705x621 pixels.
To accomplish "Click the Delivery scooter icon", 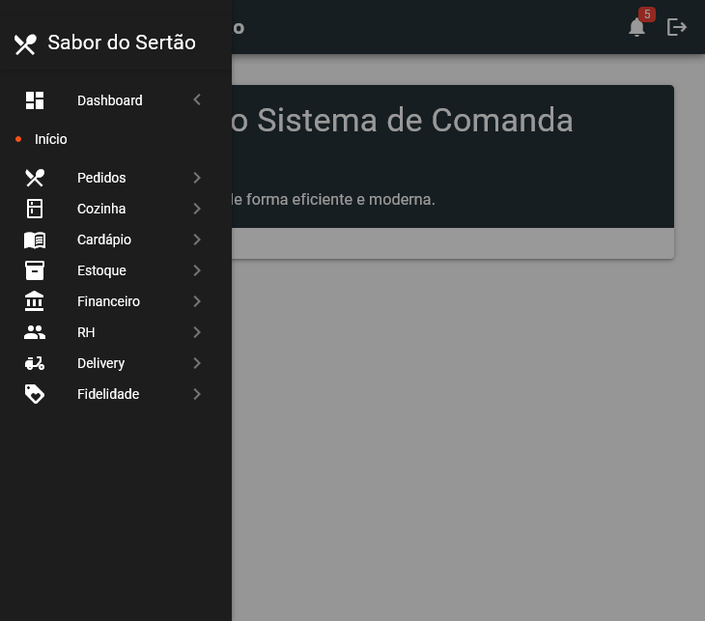I will [35, 363].
